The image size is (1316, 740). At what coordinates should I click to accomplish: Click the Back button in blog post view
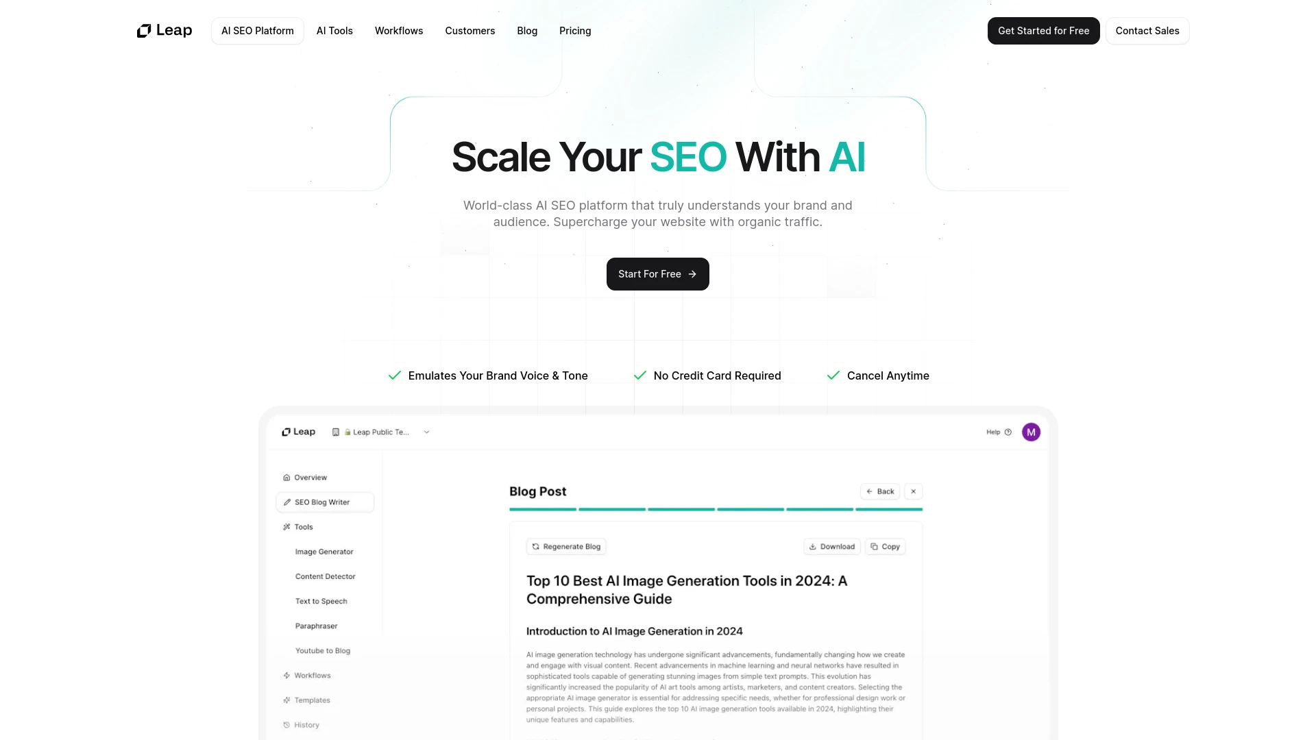[x=879, y=491]
